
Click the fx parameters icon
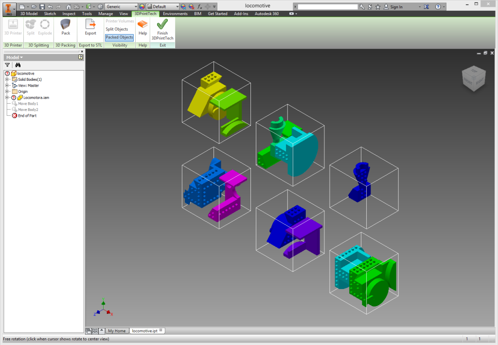[x=199, y=7]
